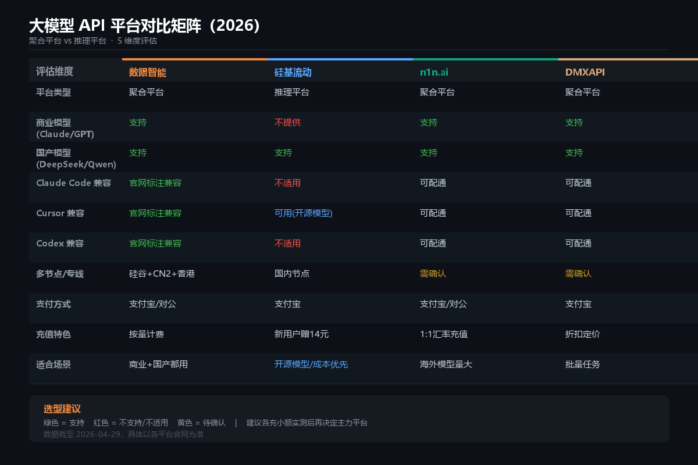Screen dimensions: 698x465
Task: Click "聚合平台" under 数眼智能 in 平台类型 row
Action: tap(147, 92)
